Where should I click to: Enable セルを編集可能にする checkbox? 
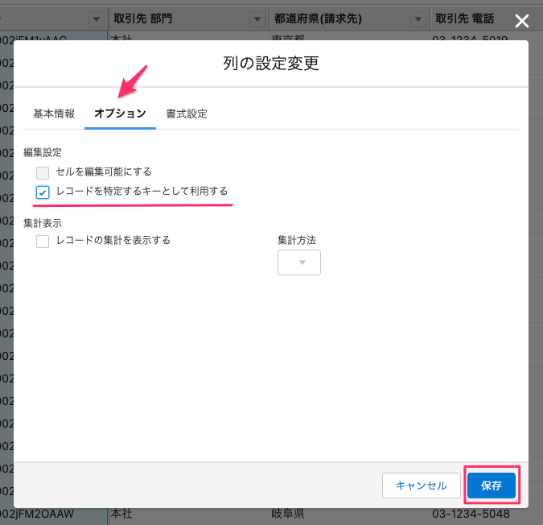click(43, 172)
